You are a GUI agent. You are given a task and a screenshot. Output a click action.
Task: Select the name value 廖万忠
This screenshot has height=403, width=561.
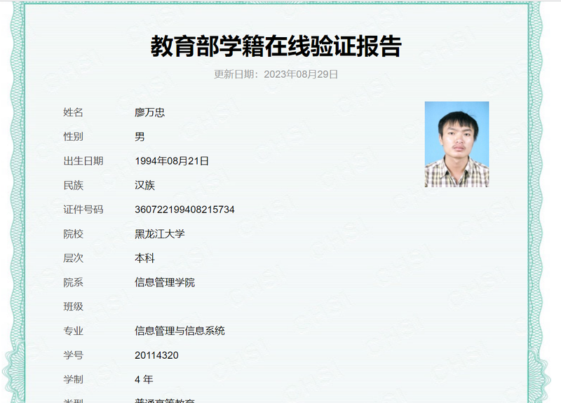point(149,112)
